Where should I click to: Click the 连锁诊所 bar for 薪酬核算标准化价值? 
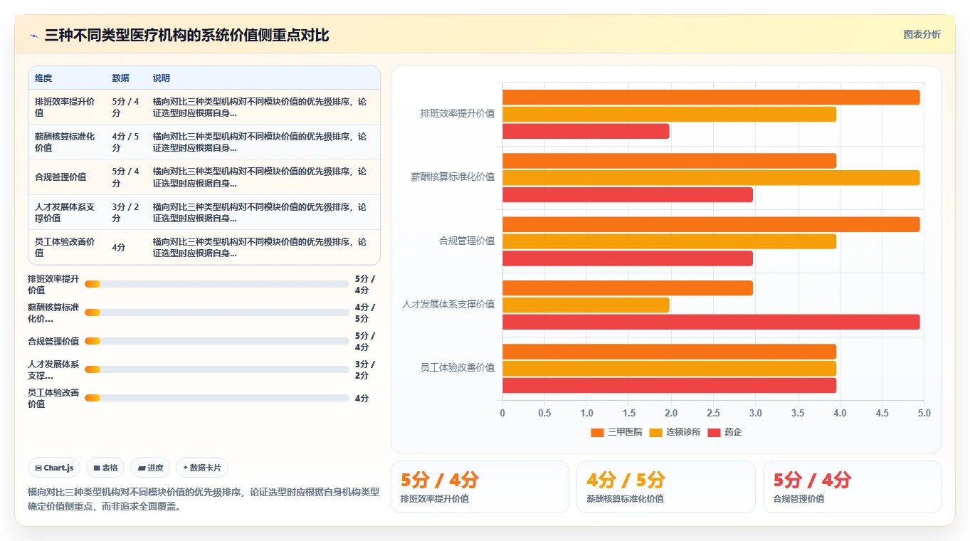pos(711,178)
